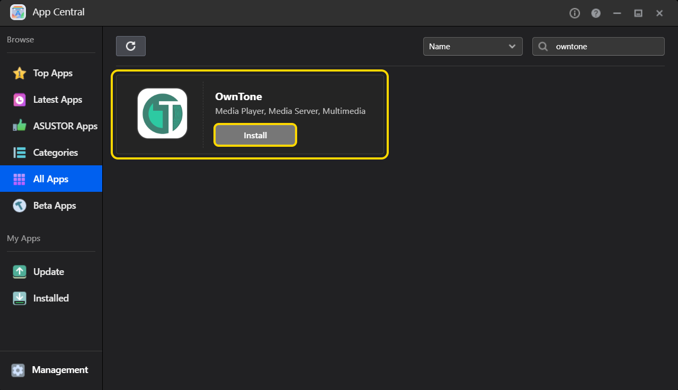Screen dimensions: 678x390
Task: Click the Beta Apps hammer icon
Action: (20, 206)
